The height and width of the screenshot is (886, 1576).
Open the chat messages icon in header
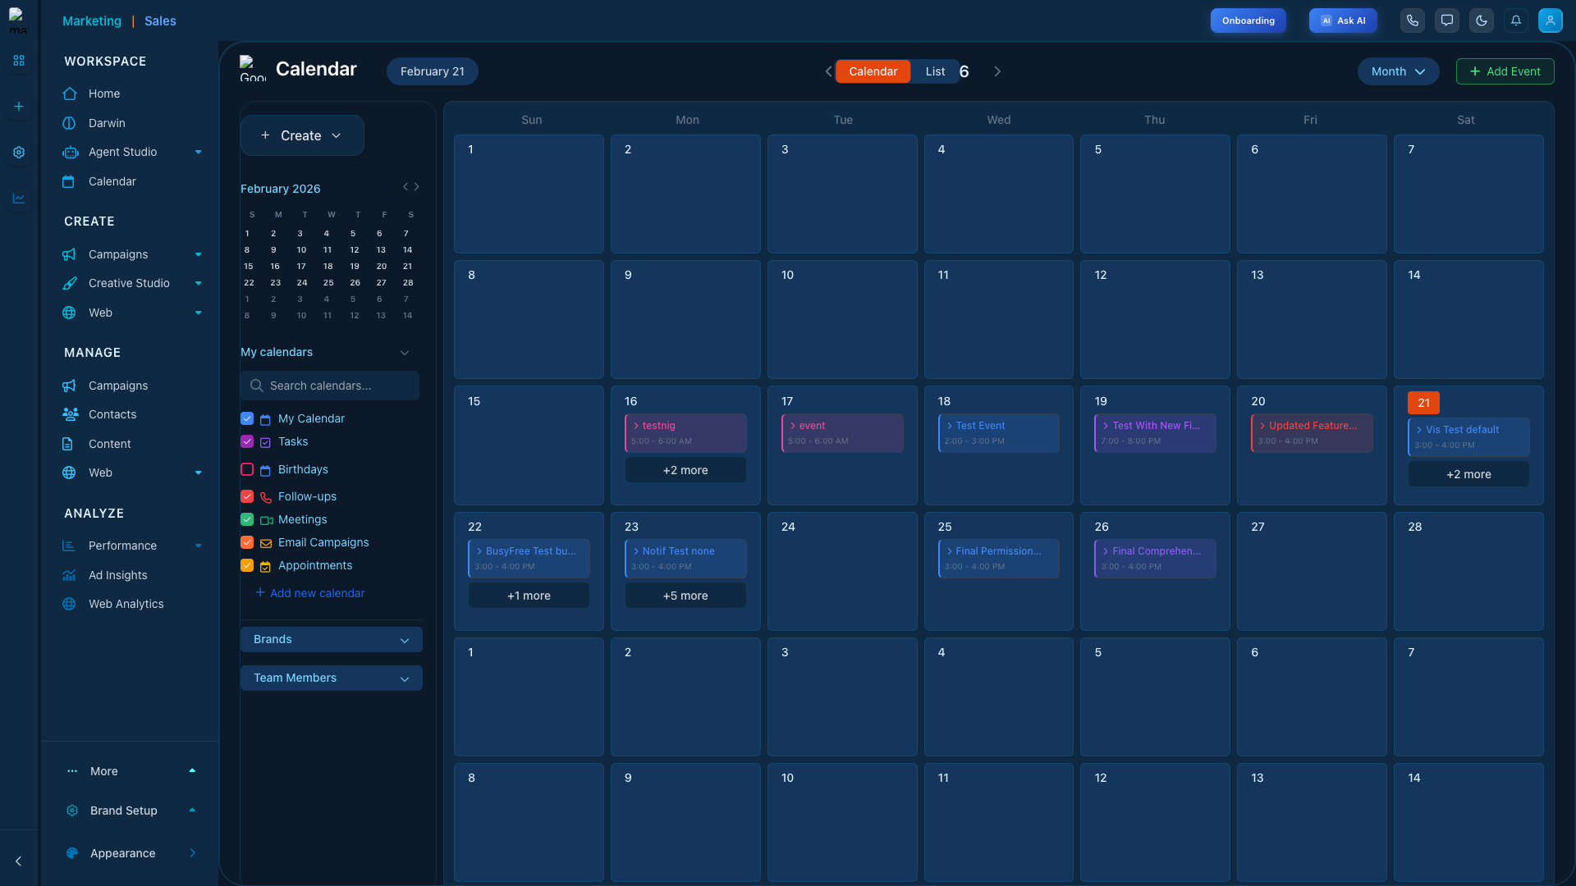pos(1446,21)
